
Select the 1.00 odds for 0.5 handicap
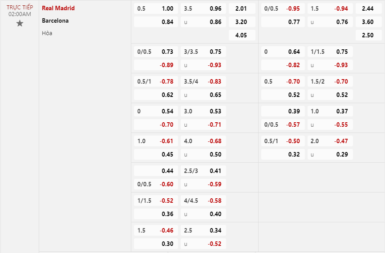(x=167, y=8)
